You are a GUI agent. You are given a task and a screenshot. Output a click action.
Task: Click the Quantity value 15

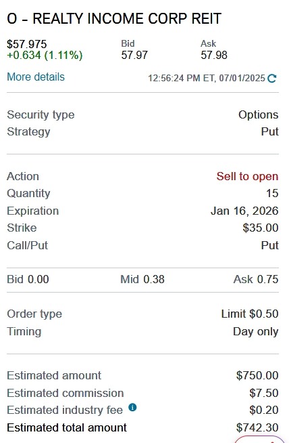[272, 193]
